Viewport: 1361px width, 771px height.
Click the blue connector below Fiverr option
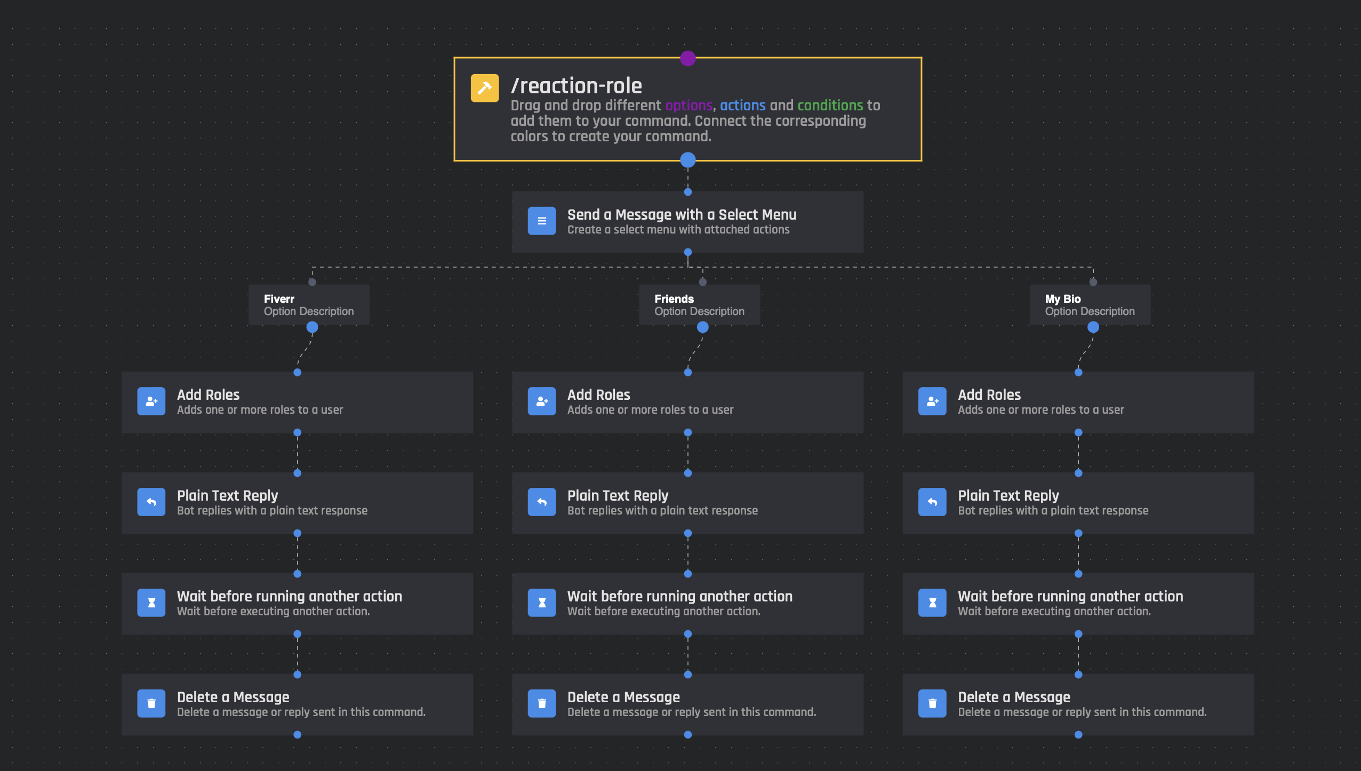click(x=313, y=327)
